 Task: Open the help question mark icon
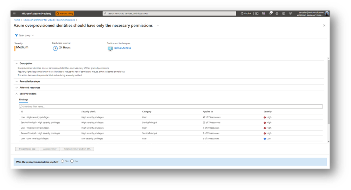[x=283, y=13]
